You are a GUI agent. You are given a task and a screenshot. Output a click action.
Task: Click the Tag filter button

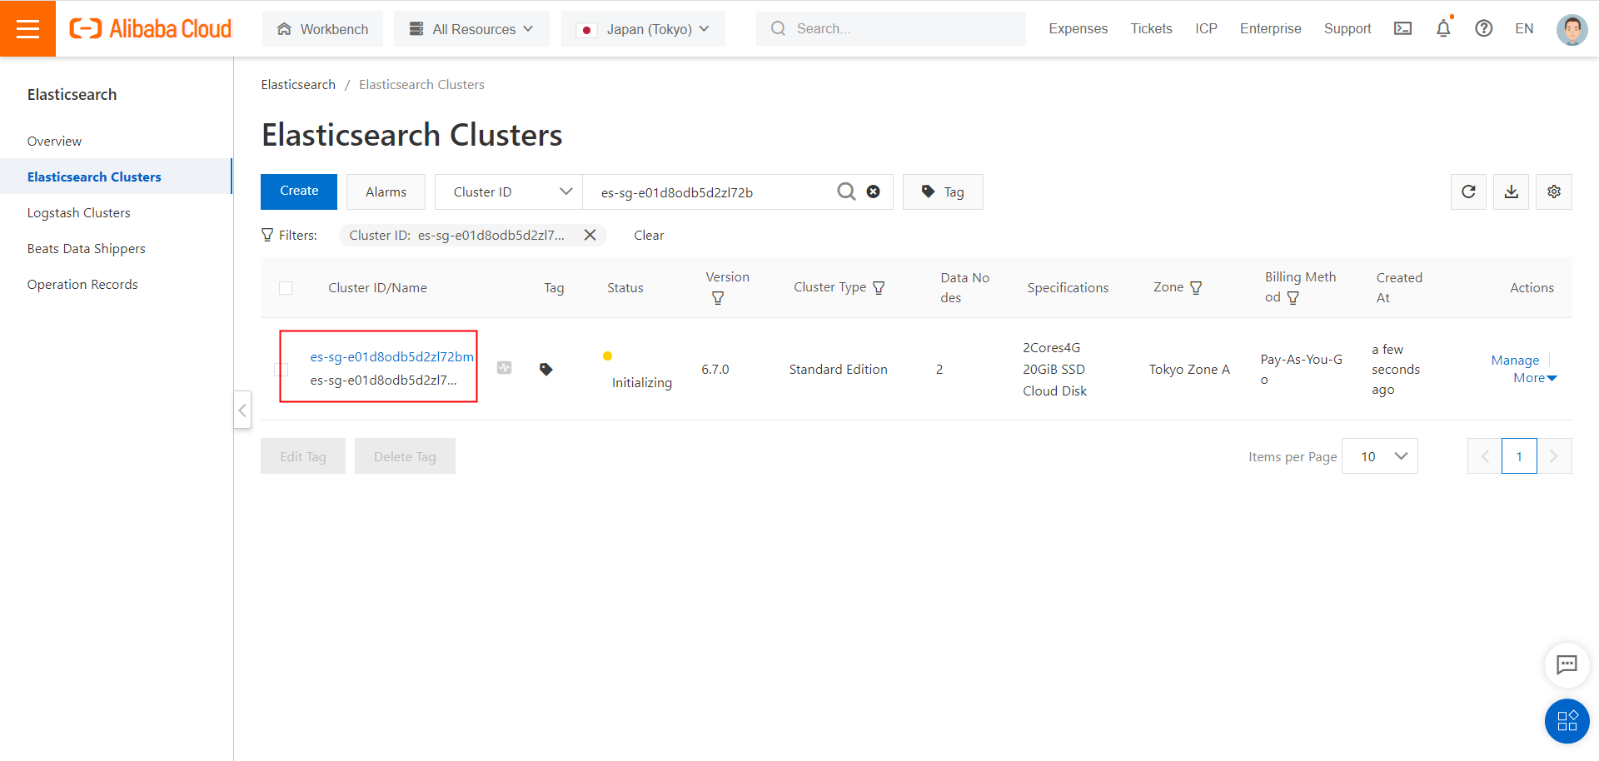[x=943, y=191]
